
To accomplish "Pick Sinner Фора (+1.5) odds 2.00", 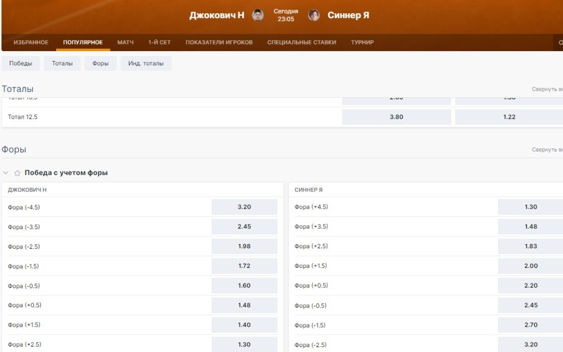I will pos(531,266).
